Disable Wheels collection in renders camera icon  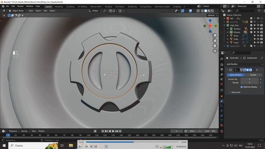(x=262, y=32)
